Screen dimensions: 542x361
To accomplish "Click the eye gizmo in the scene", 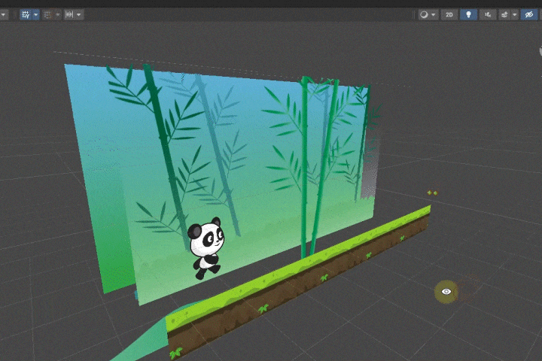I will tap(446, 291).
